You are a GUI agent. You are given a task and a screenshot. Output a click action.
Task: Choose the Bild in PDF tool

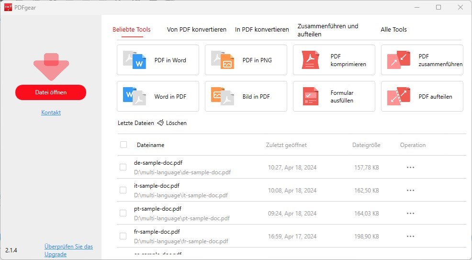[246, 96]
